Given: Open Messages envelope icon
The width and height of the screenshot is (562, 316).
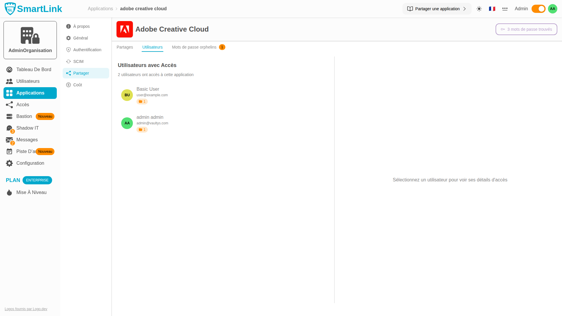Looking at the screenshot, I should pyautogui.click(x=9, y=140).
